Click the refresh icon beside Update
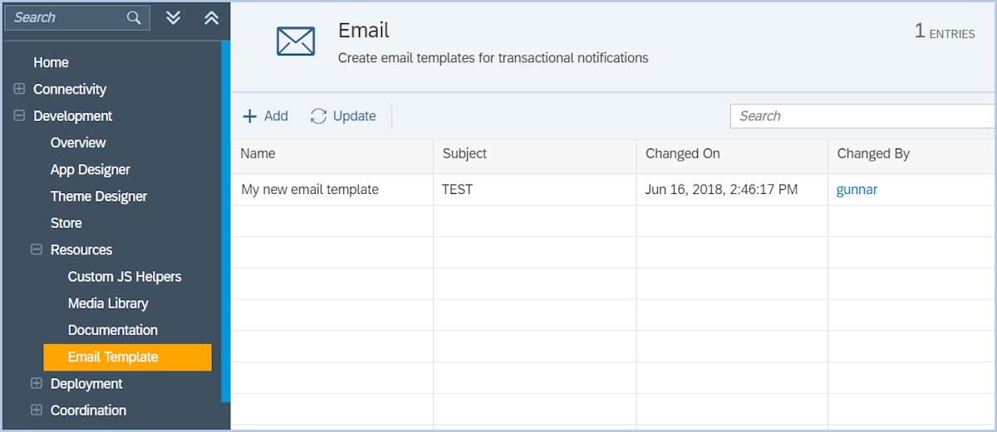This screenshot has height=432, width=997. tap(318, 116)
